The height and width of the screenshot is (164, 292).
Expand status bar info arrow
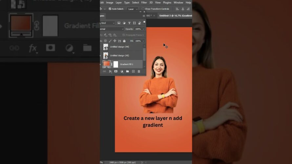click(142, 162)
